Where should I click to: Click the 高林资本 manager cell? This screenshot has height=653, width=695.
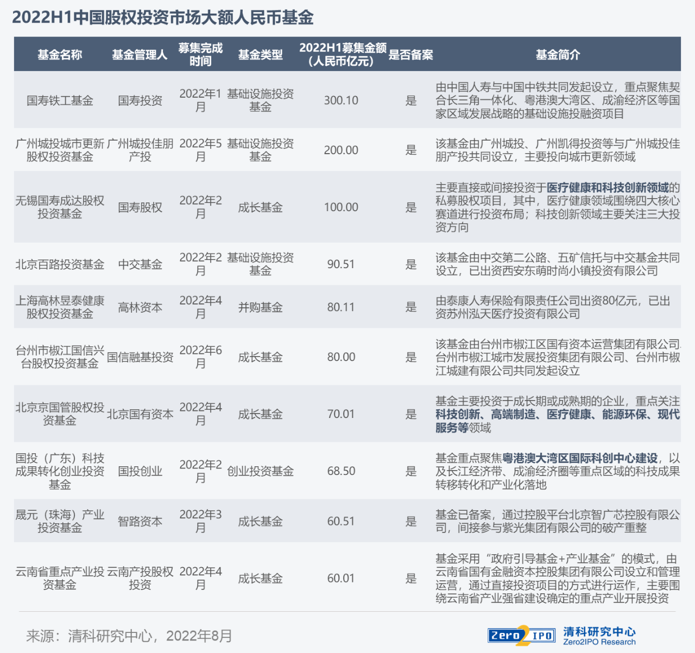(140, 307)
